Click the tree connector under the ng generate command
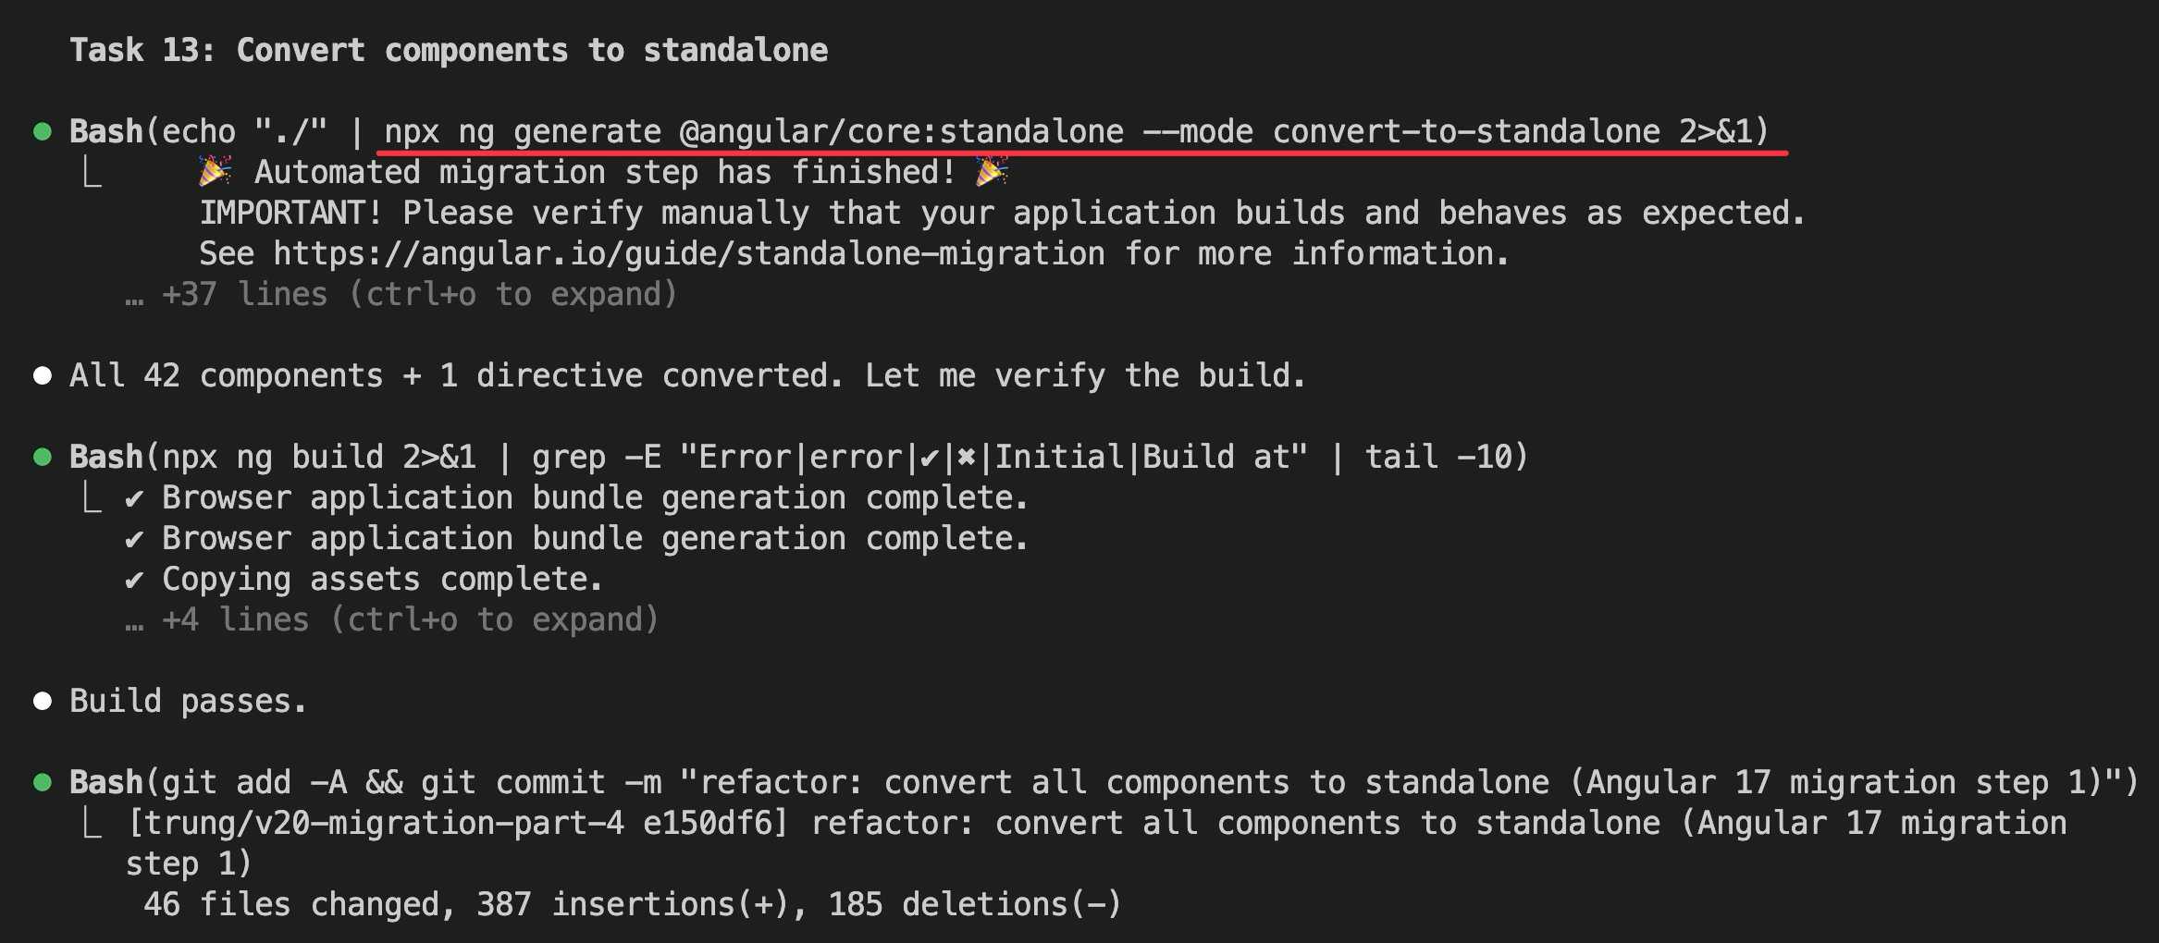This screenshot has width=2159, height=943. [92, 172]
